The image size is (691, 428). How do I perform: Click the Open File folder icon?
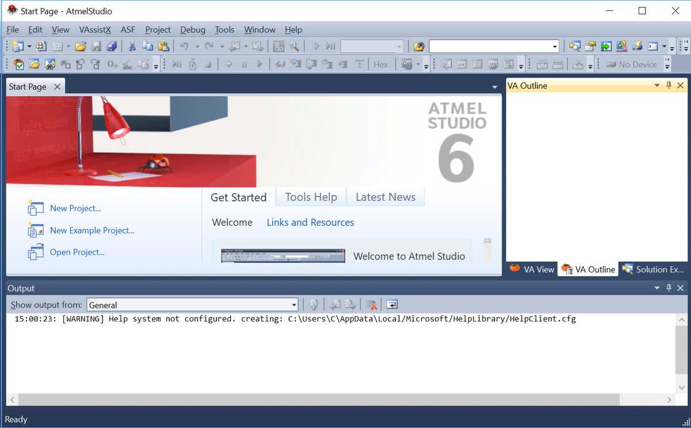pyautogui.click(x=81, y=47)
